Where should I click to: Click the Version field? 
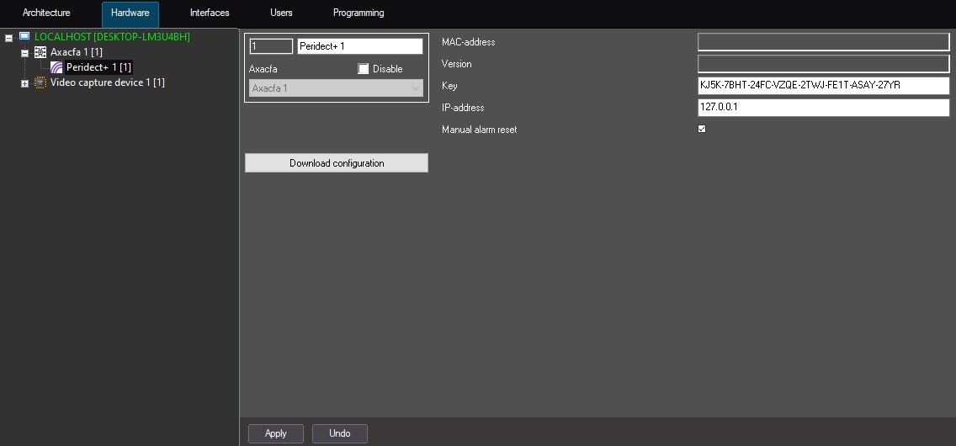pos(824,64)
